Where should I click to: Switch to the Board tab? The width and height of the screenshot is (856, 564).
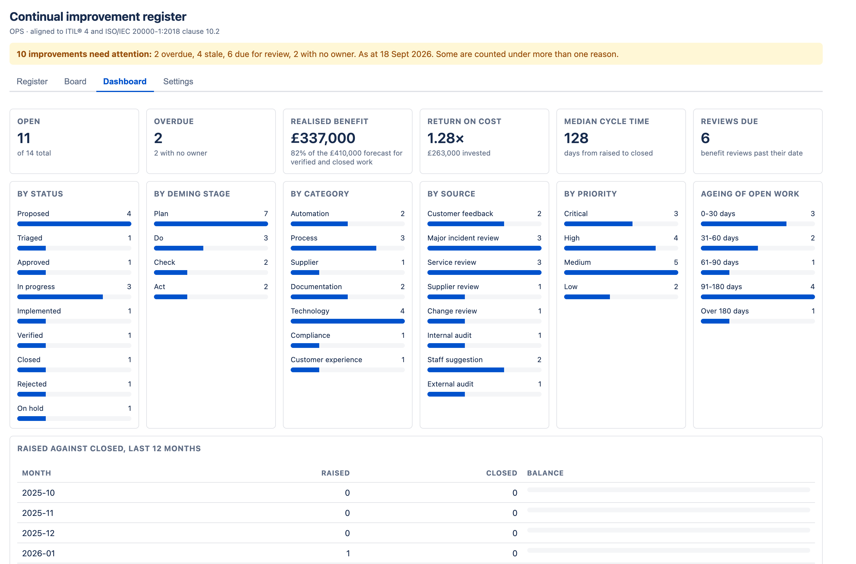(75, 81)
